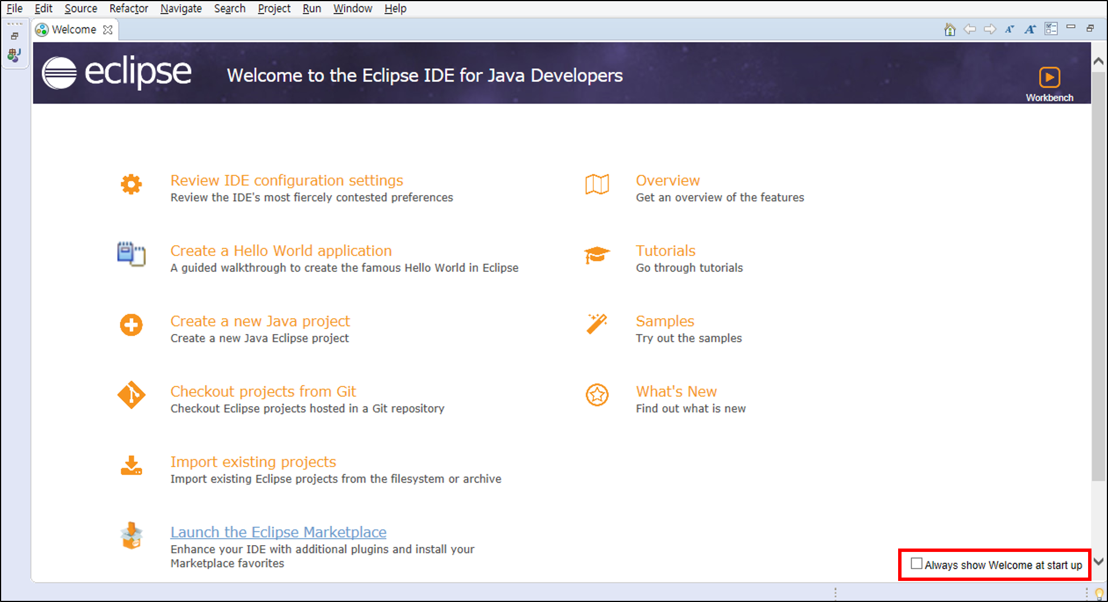The width and height of the screenshot is (1108, 602).
Task: Select the Welcome tab
Action: click(x=74, y=30)
